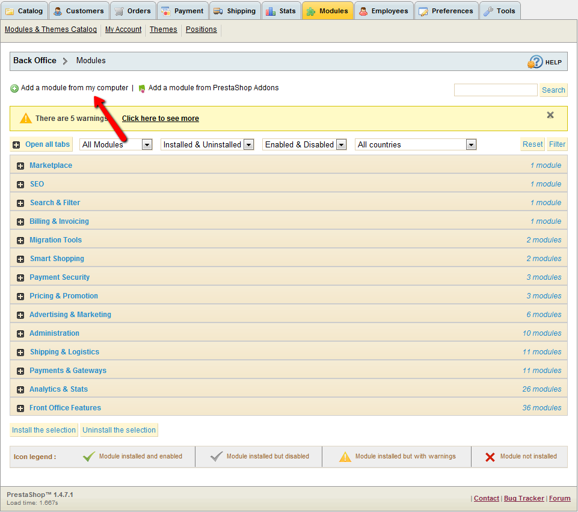Click the module search text field
Screen dimensions: 578x512
click(x=496, y=90)
